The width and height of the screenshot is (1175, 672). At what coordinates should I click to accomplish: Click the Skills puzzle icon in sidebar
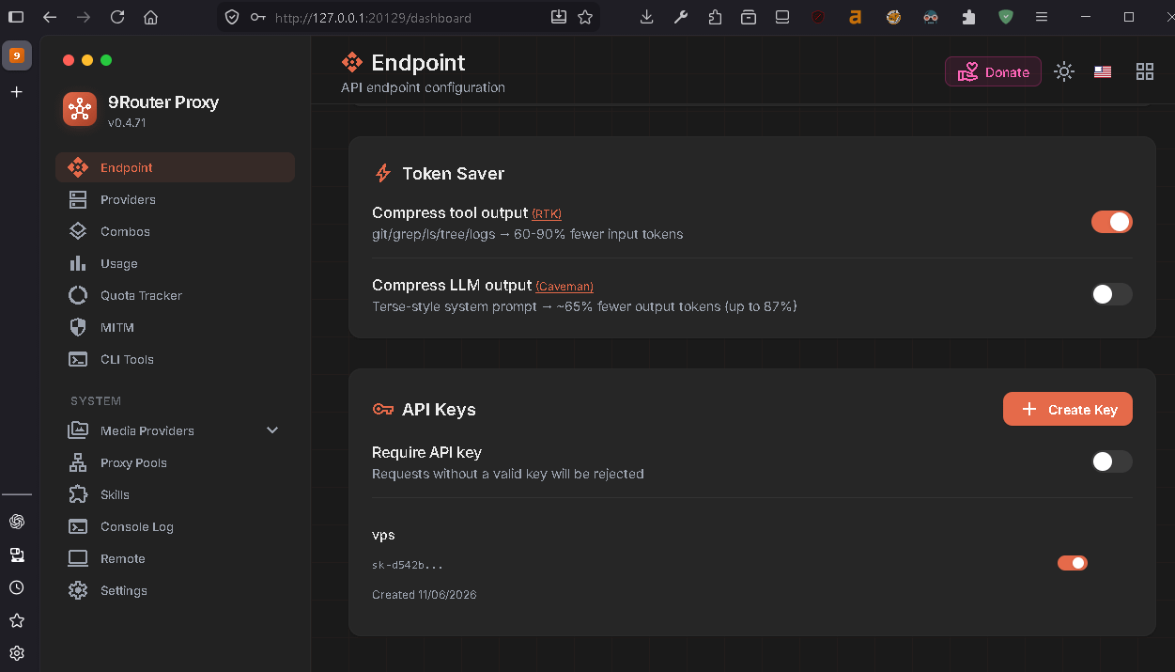78,494
